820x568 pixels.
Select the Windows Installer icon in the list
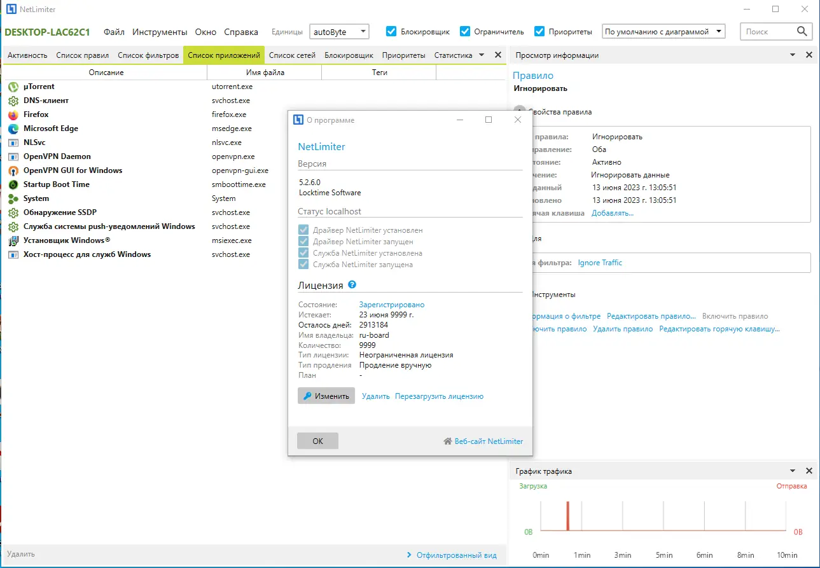pyautogui.click(x=13, y=240)
